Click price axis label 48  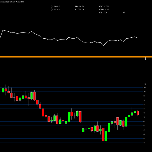click(145, 138)
